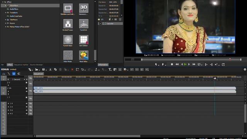Click the red Delete icon
Image resolution: width=247 pixels, height=139 pixels.
click(72, 69)
